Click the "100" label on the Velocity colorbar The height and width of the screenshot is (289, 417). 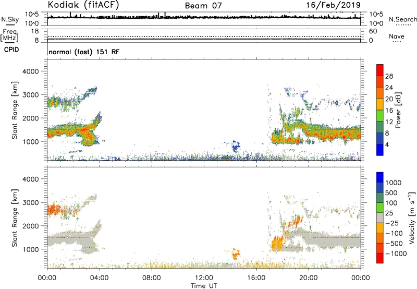click(x=391, y=203)
